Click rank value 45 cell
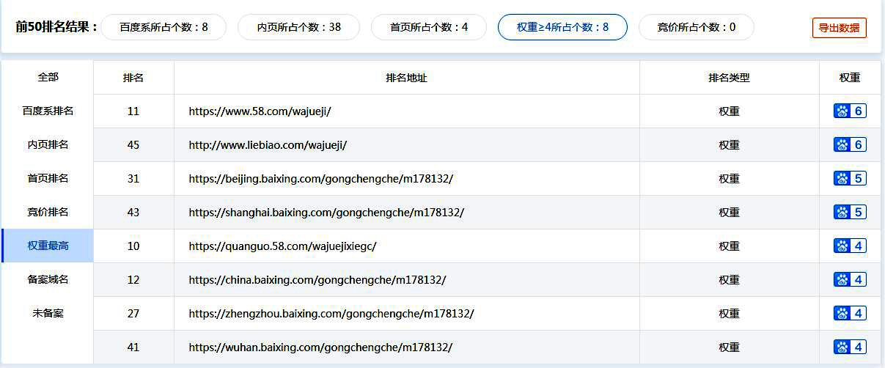Screen dimensions: 885x368 pos(133,145)
